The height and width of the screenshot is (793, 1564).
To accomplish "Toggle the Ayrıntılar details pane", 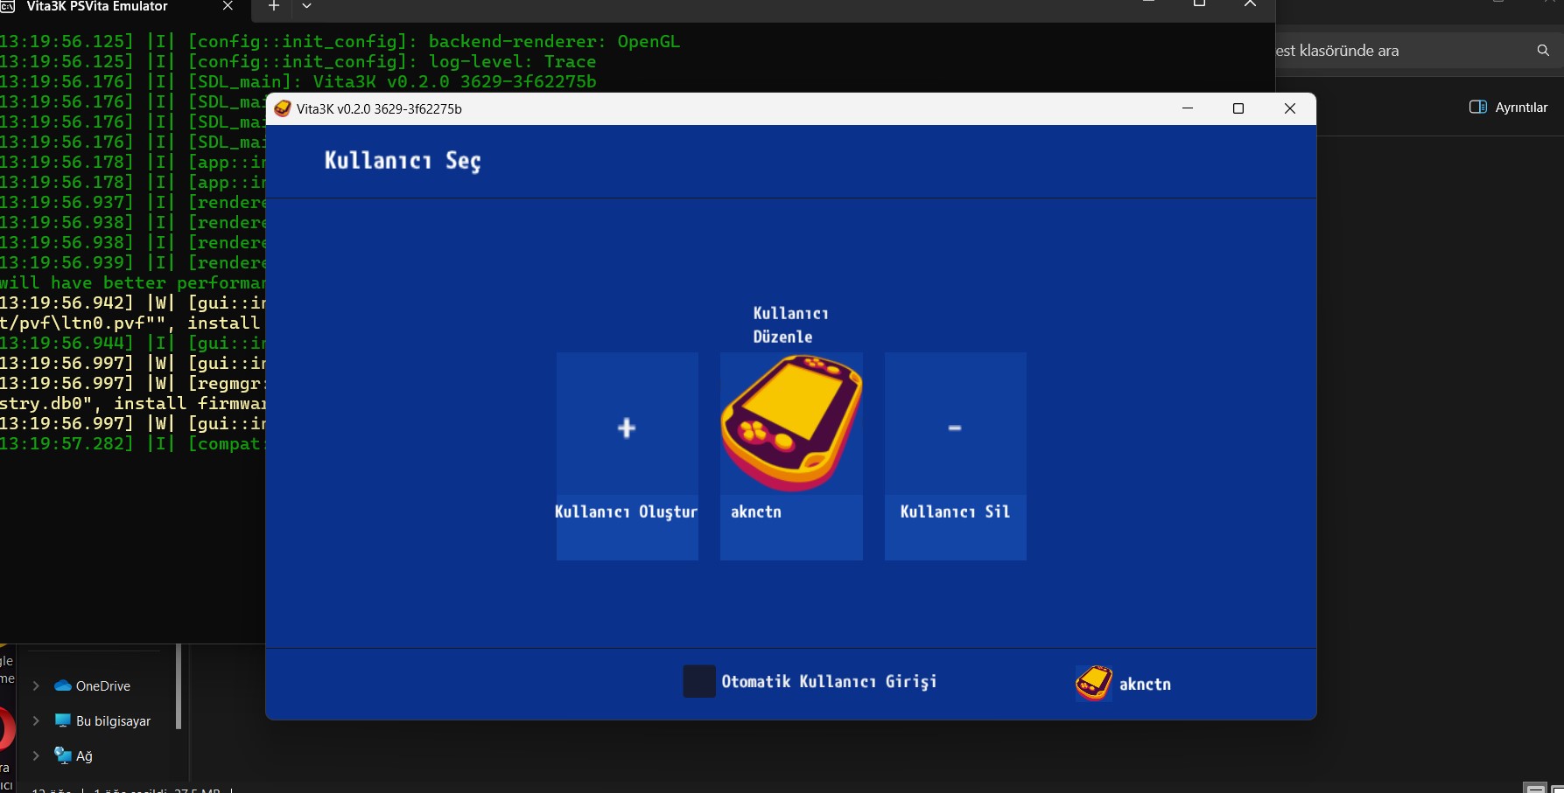I will tap(1508, 108).
